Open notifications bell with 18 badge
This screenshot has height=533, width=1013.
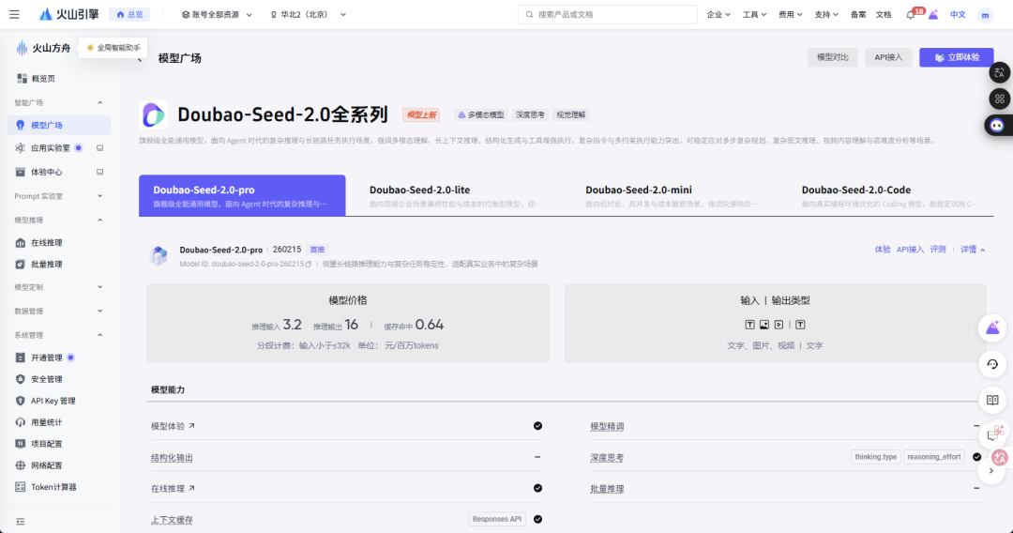coord(911,14)
